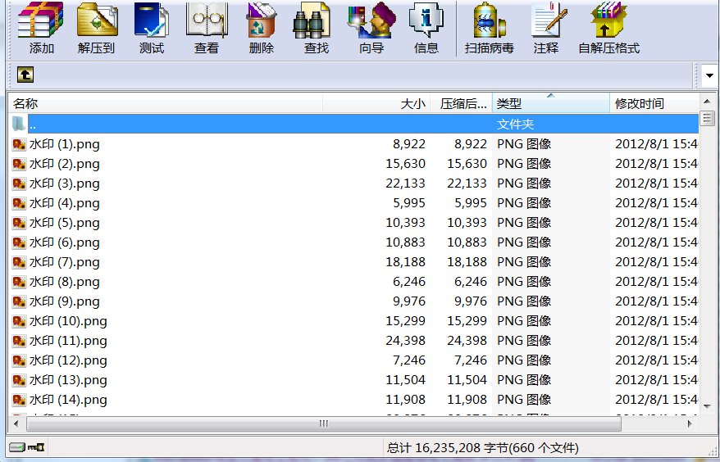The width and height of the screenshot is (720, 462).
Task: Select file 水印 (13).png
Action: tap(354, 380)
